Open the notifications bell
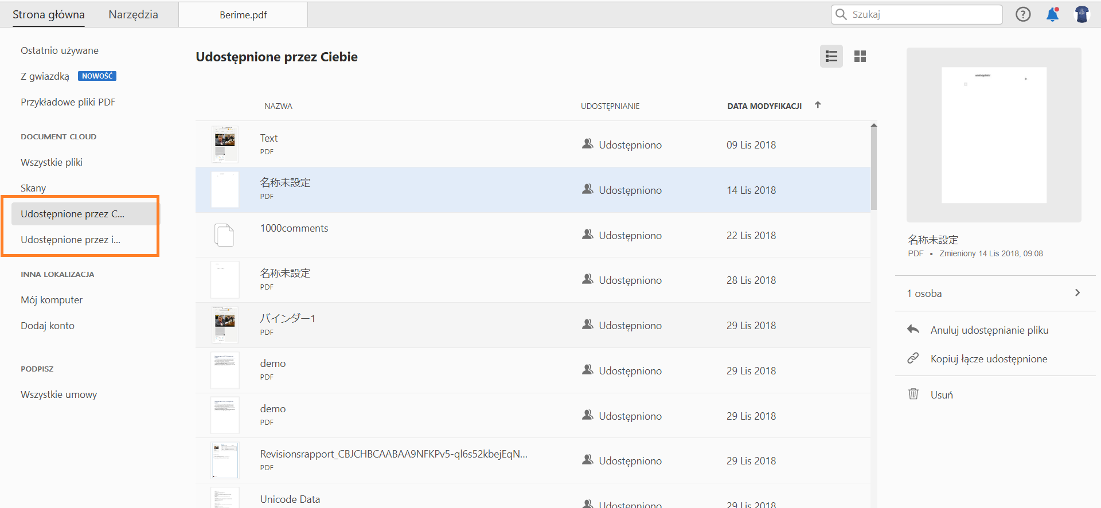This screenshot has height=508, width=1101. tap(1052, 14)
